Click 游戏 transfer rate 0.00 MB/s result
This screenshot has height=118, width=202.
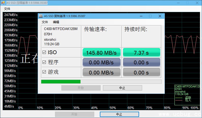click(x=102, y=72)
